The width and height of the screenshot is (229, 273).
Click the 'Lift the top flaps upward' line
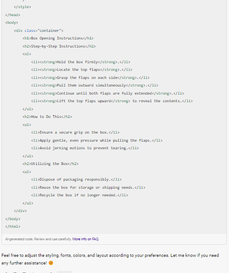tap(112, 101)
